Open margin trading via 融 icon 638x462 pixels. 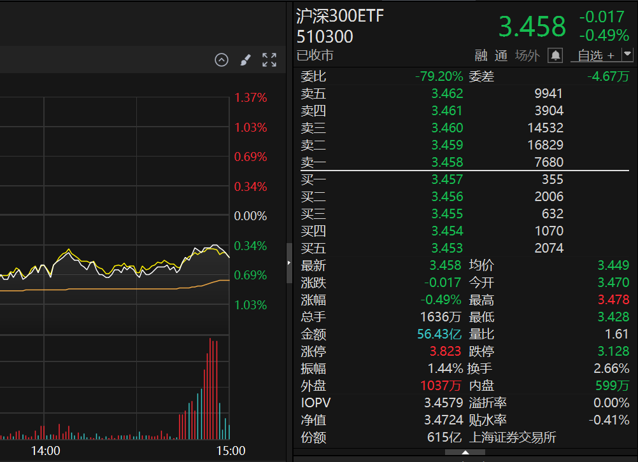481,55
